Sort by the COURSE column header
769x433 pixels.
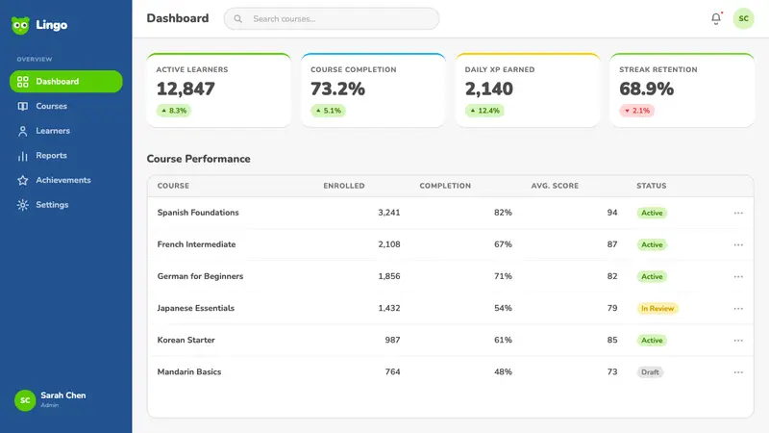pos(173,186)
